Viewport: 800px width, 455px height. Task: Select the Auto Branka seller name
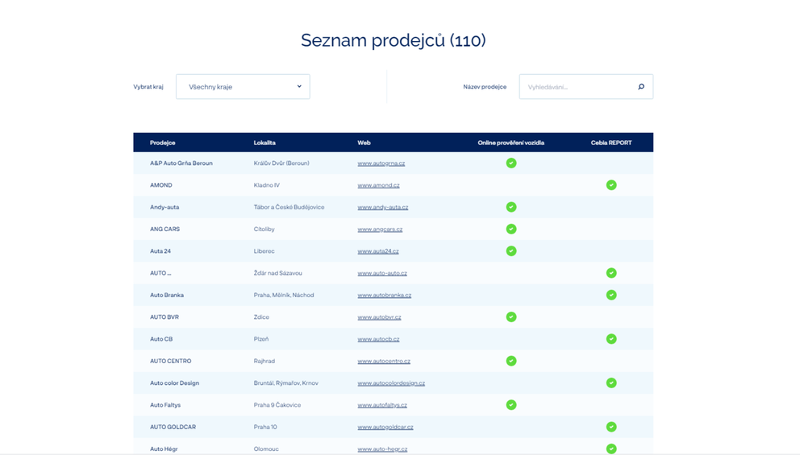(167, 295)
